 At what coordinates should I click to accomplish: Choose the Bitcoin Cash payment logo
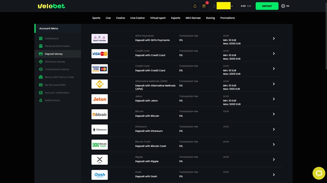[x=99, y=144]
